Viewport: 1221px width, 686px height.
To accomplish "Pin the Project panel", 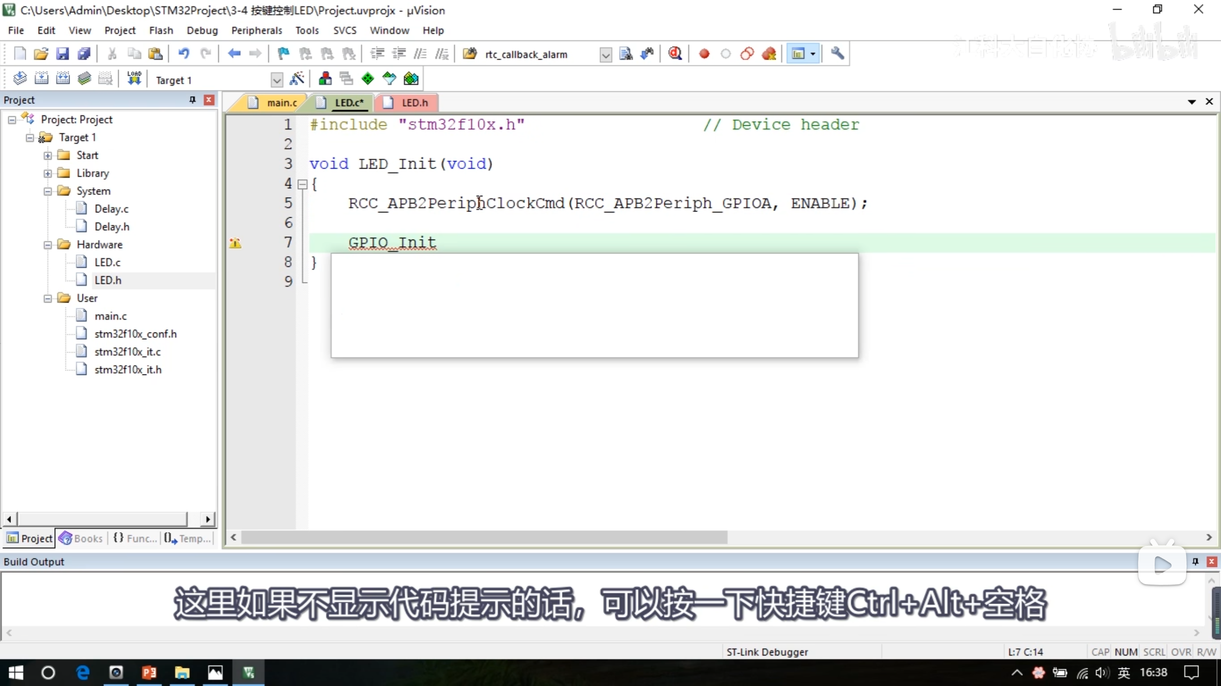I will (x=192, y=100).
